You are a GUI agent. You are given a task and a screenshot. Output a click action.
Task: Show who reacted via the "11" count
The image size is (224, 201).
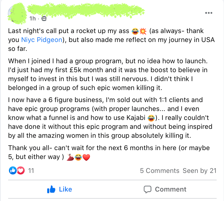(x=31, y=171)
